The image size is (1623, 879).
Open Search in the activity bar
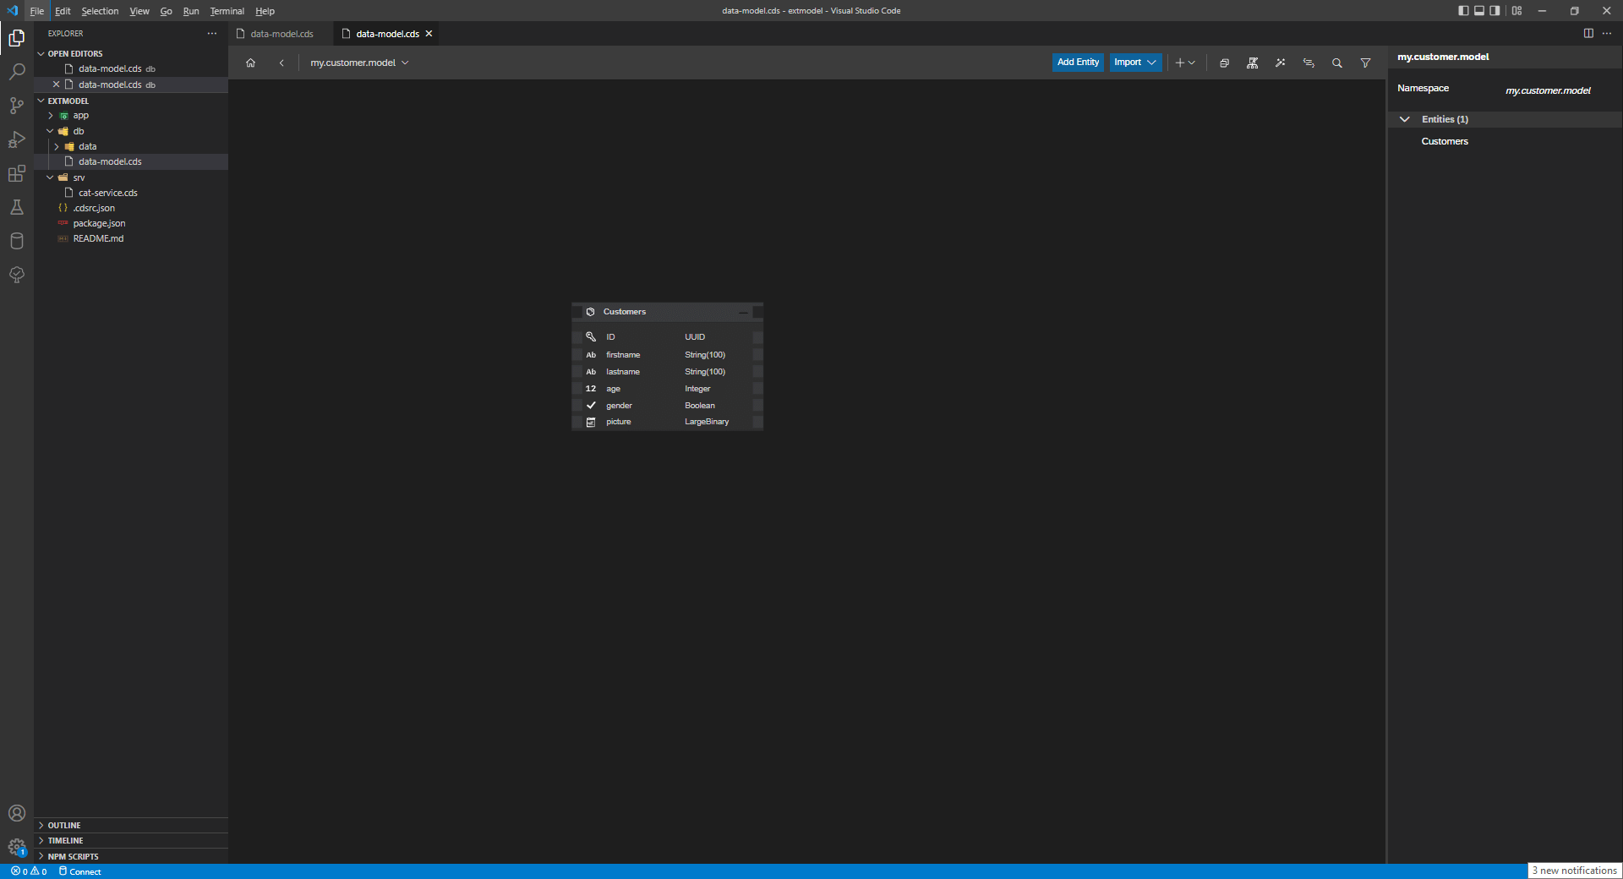coord(17,72)
